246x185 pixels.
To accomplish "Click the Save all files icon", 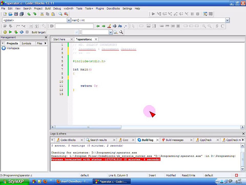I will [x=22, y=14].
